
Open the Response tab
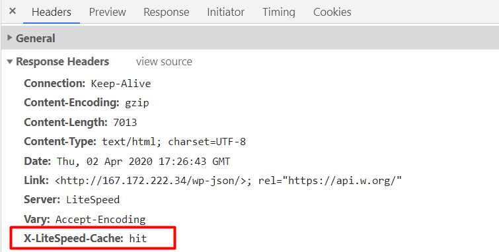coord(166,12)
